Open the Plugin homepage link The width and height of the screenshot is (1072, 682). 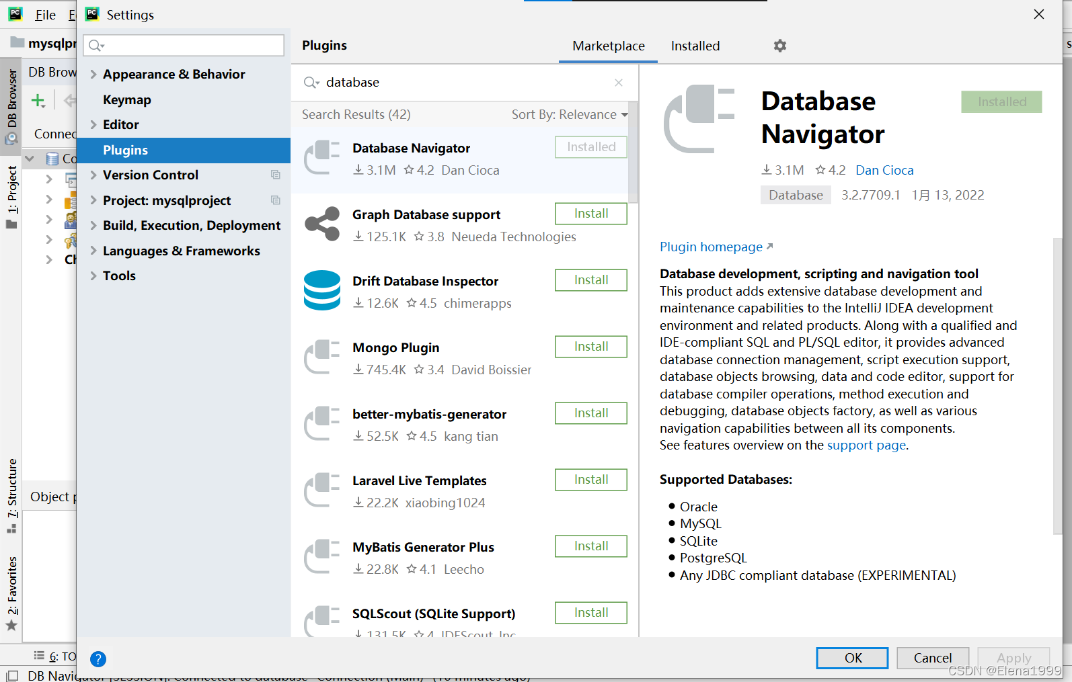point(716,247)
